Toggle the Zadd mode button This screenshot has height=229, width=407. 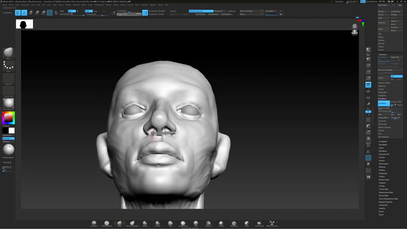[88, 11]
